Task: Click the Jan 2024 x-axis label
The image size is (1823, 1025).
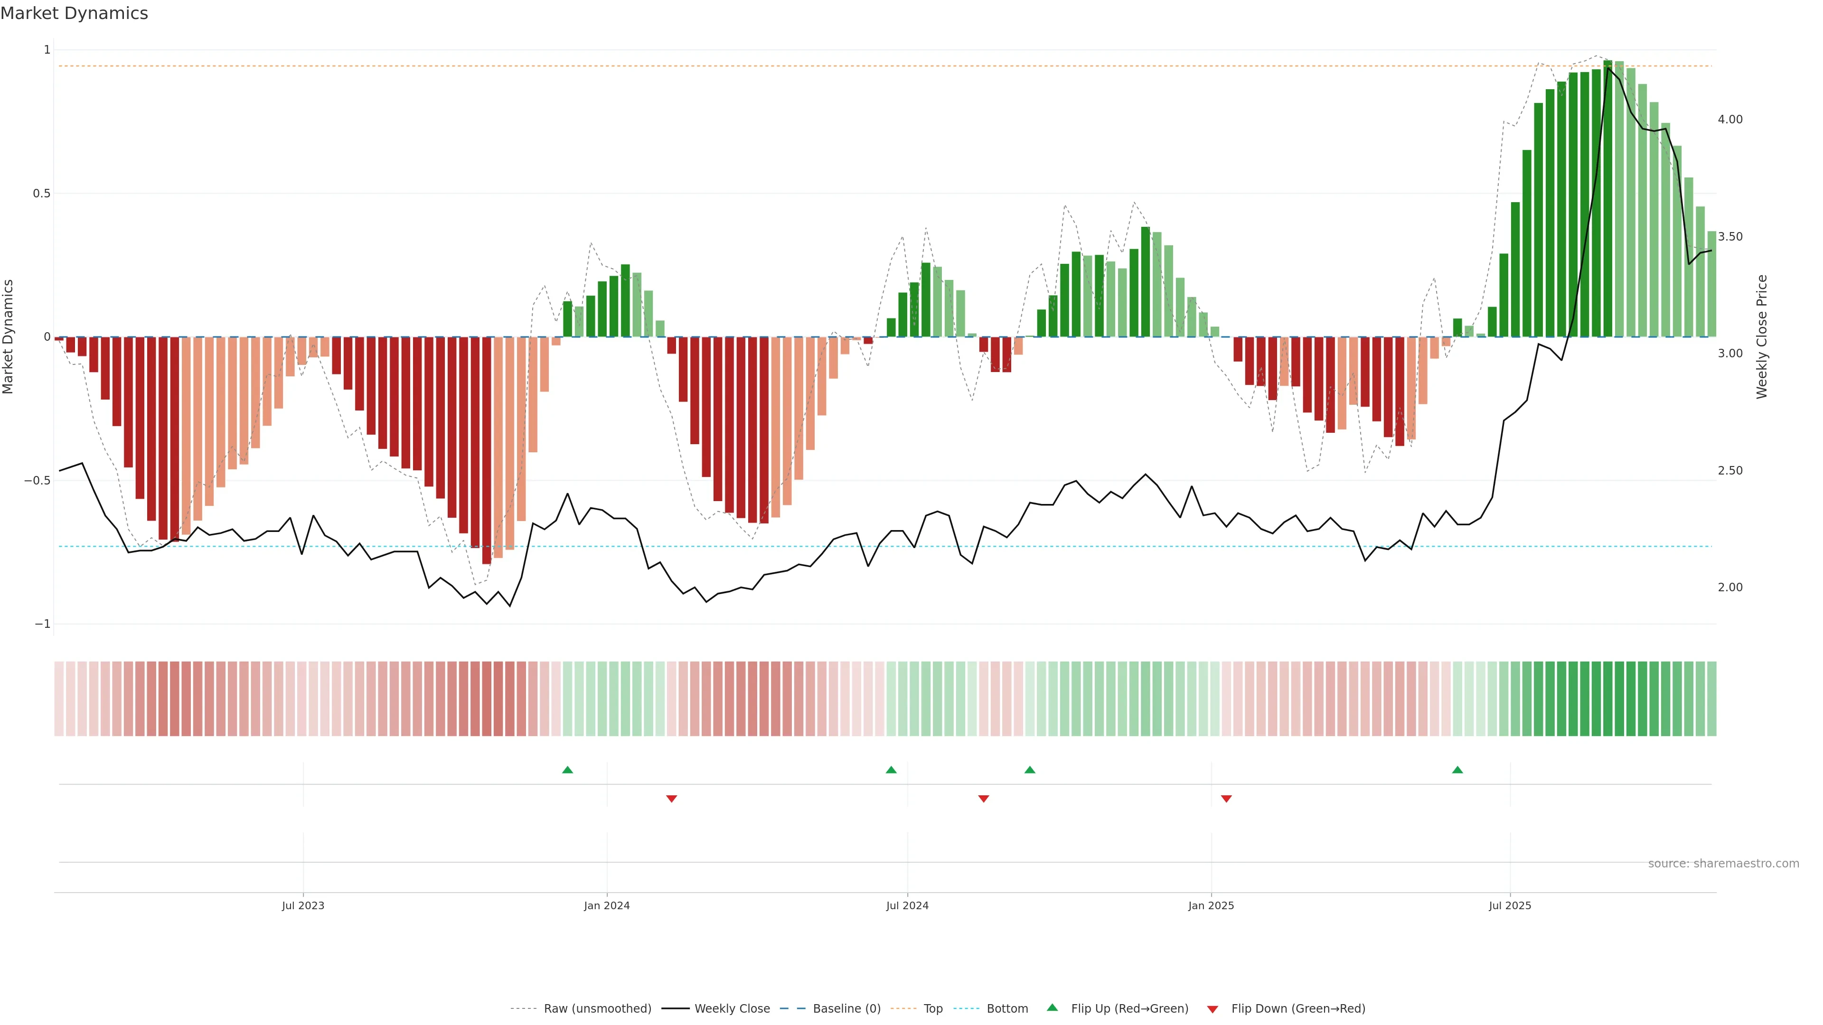Action: (x=607, y=905)
